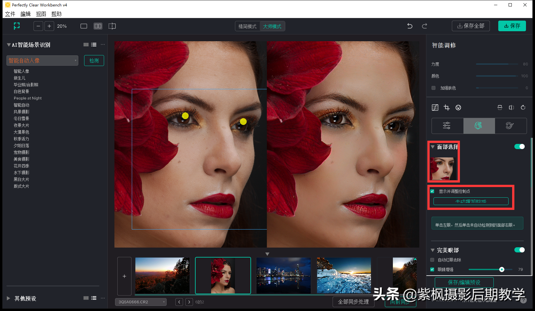Image resolution: width=535 pixels, height=311 pixels.
Task: Click the undo arrow icon
Action: point(410,26)
